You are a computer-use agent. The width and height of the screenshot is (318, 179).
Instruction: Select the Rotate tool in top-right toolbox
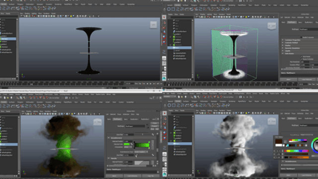click(x=164, y=37)
